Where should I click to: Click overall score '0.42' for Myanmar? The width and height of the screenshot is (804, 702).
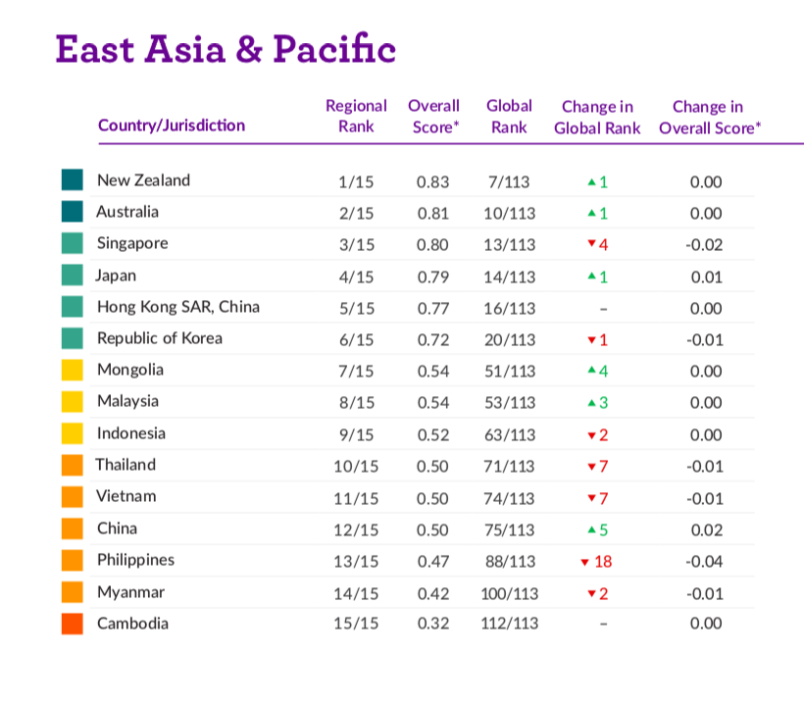432,594
